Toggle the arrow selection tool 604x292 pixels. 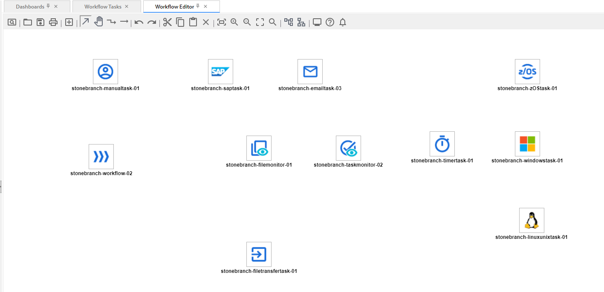tap(86, 22)
